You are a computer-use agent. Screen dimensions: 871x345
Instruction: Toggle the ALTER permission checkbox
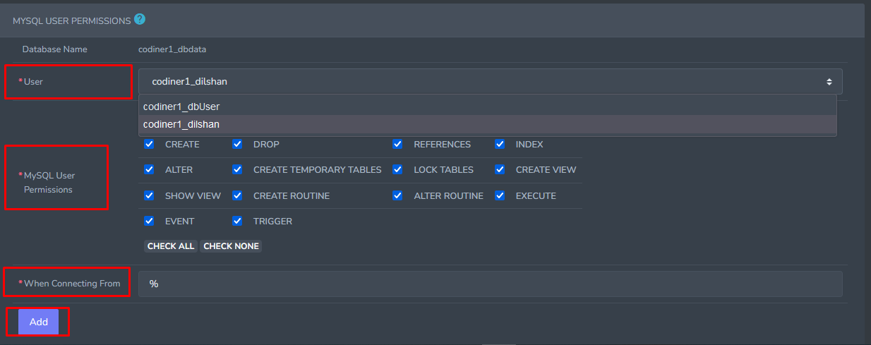(x=149, y=170)
